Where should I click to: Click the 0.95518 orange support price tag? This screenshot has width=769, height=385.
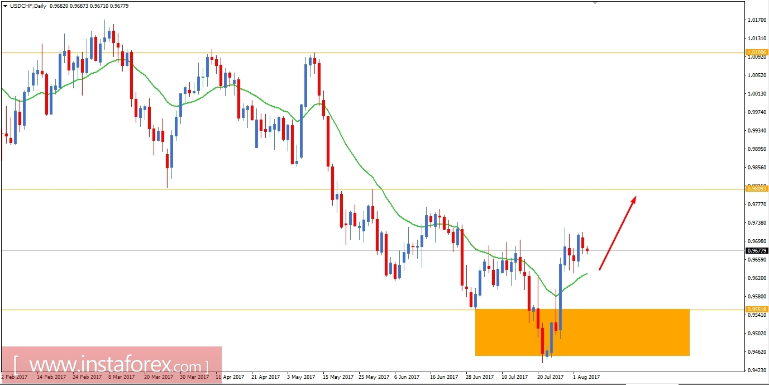click(757, 308)
